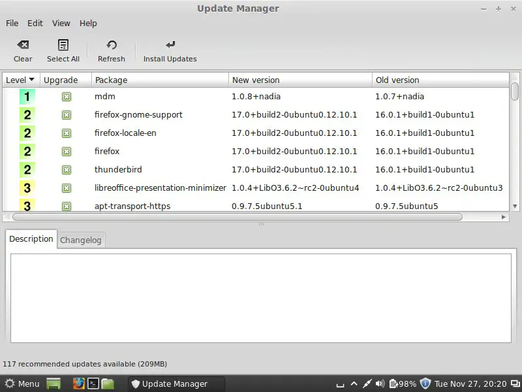
Task: Launch Firefox from the taskbar
Action: point(78,384)
